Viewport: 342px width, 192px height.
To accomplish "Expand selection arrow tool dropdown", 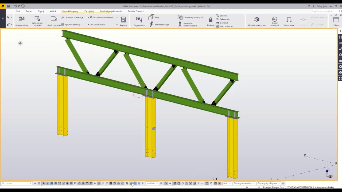I will (x=12, y=18).
